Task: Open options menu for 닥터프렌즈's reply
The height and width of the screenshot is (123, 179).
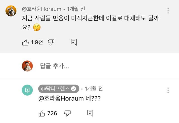Action: pyautogui.click(x=168, y=90)
